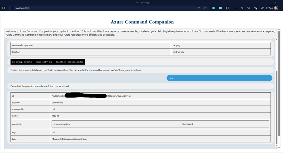Click the provisioningState cell
The height and width of the screenshot is (153, 283).
[116, 124]
